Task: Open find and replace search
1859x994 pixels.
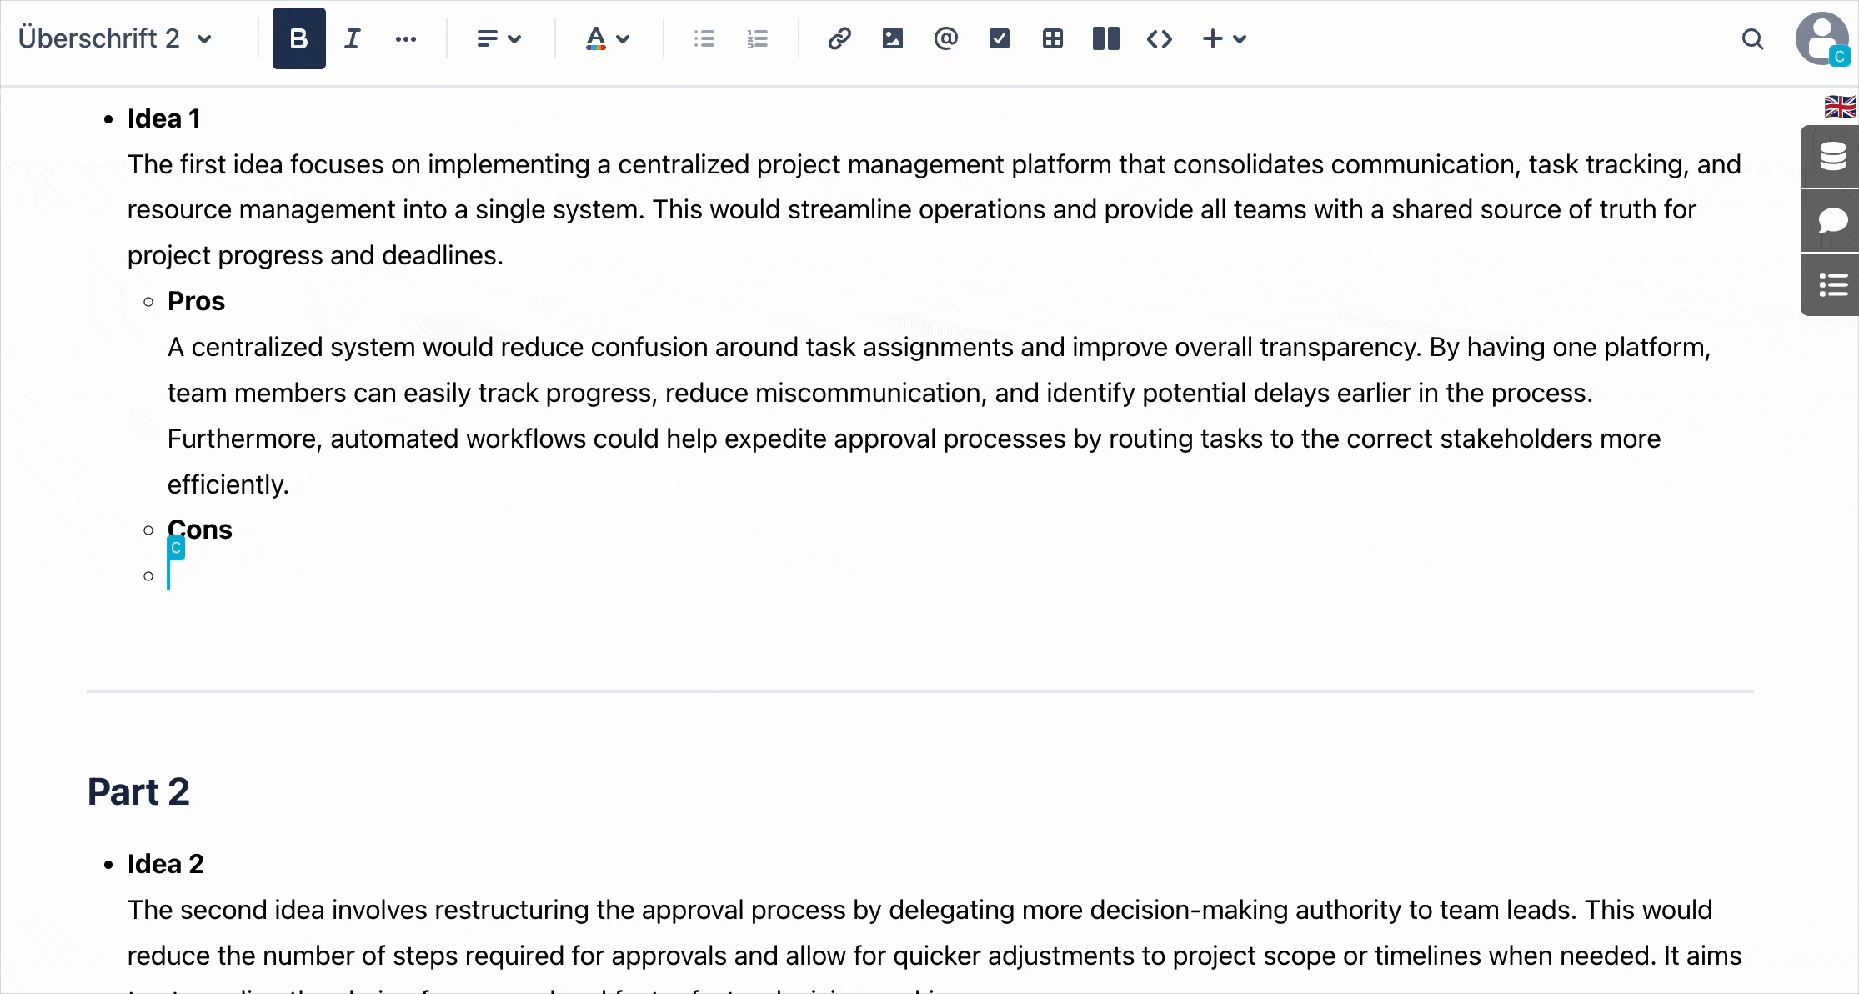Action: (1752, 38)
